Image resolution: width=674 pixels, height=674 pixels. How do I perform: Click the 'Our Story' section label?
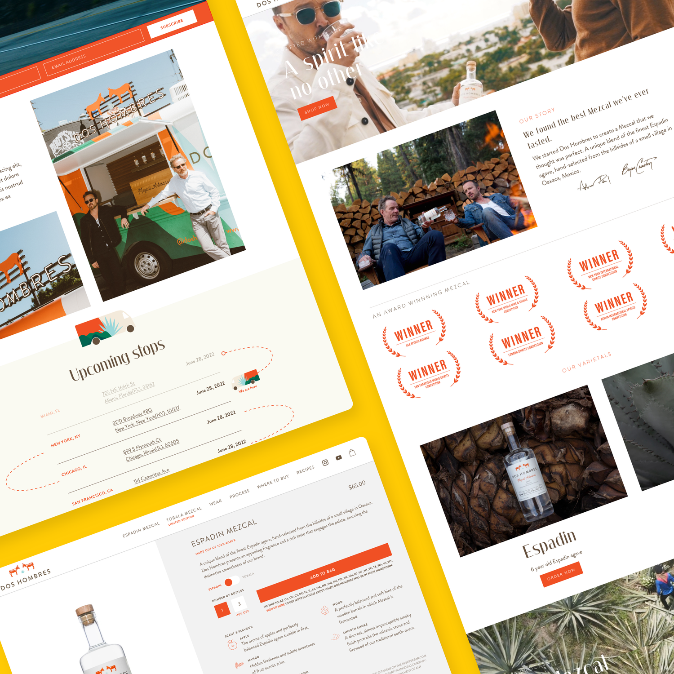pyautogui.click(x=537, y=115)
